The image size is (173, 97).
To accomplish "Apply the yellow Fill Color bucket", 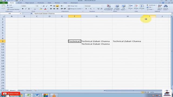I will pos(41,9).
